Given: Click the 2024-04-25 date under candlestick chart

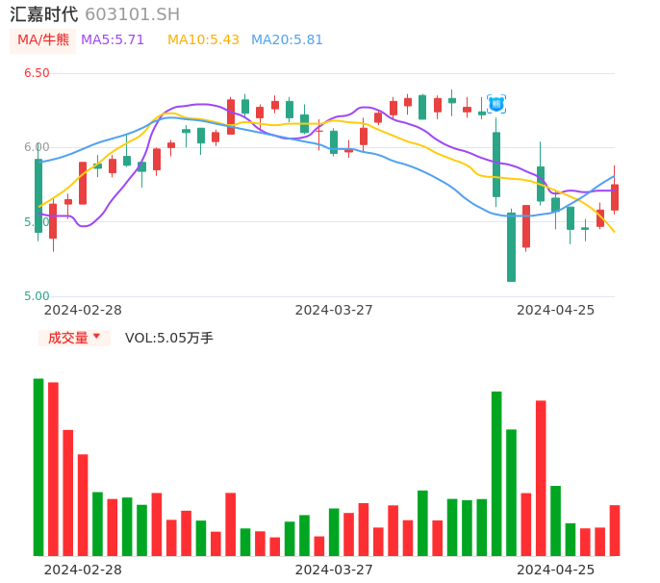Looking at the screenshot, I should [556, 311].
